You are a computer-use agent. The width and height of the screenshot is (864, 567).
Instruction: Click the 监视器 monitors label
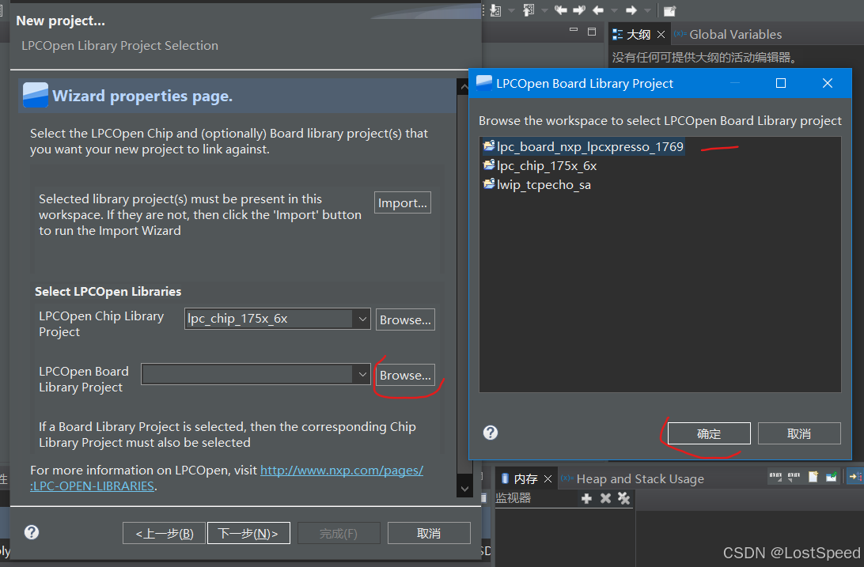pyautogui.click(x=513, y=498)
